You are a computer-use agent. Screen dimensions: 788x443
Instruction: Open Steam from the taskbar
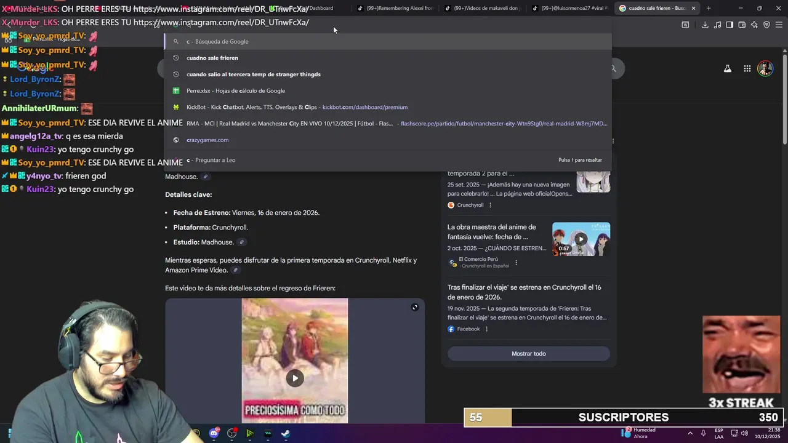coord(286,433)
